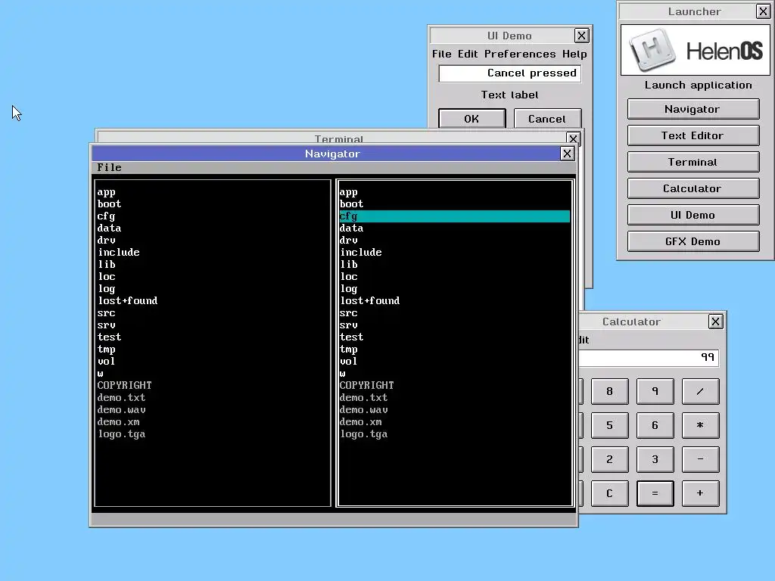This screenshot has height=581, width=775.
Task: Select 'demo.xm' in right Navigator panel
Action: (455, 422)
